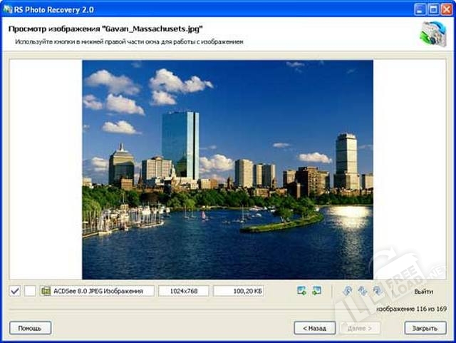Screen dimensions: 456x343
Task: Maximize the RS Photo Recovery window
Action: [432, 9]
